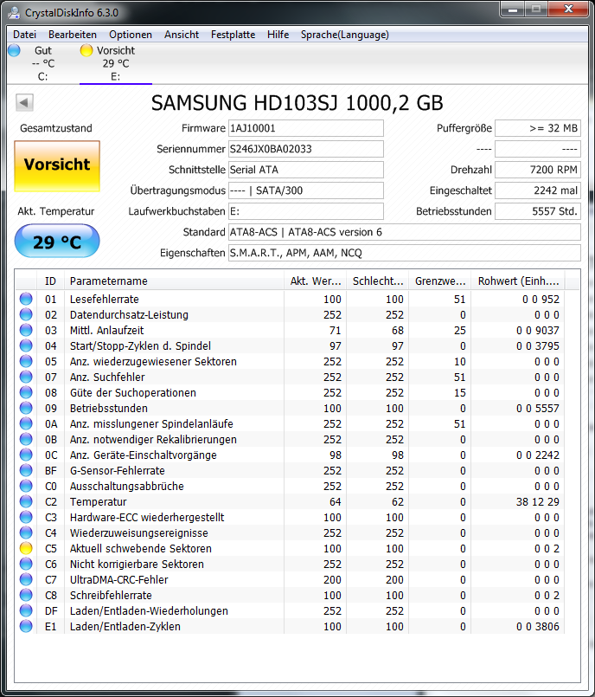Click the blue status orb for drive C:

click(14, 50)
